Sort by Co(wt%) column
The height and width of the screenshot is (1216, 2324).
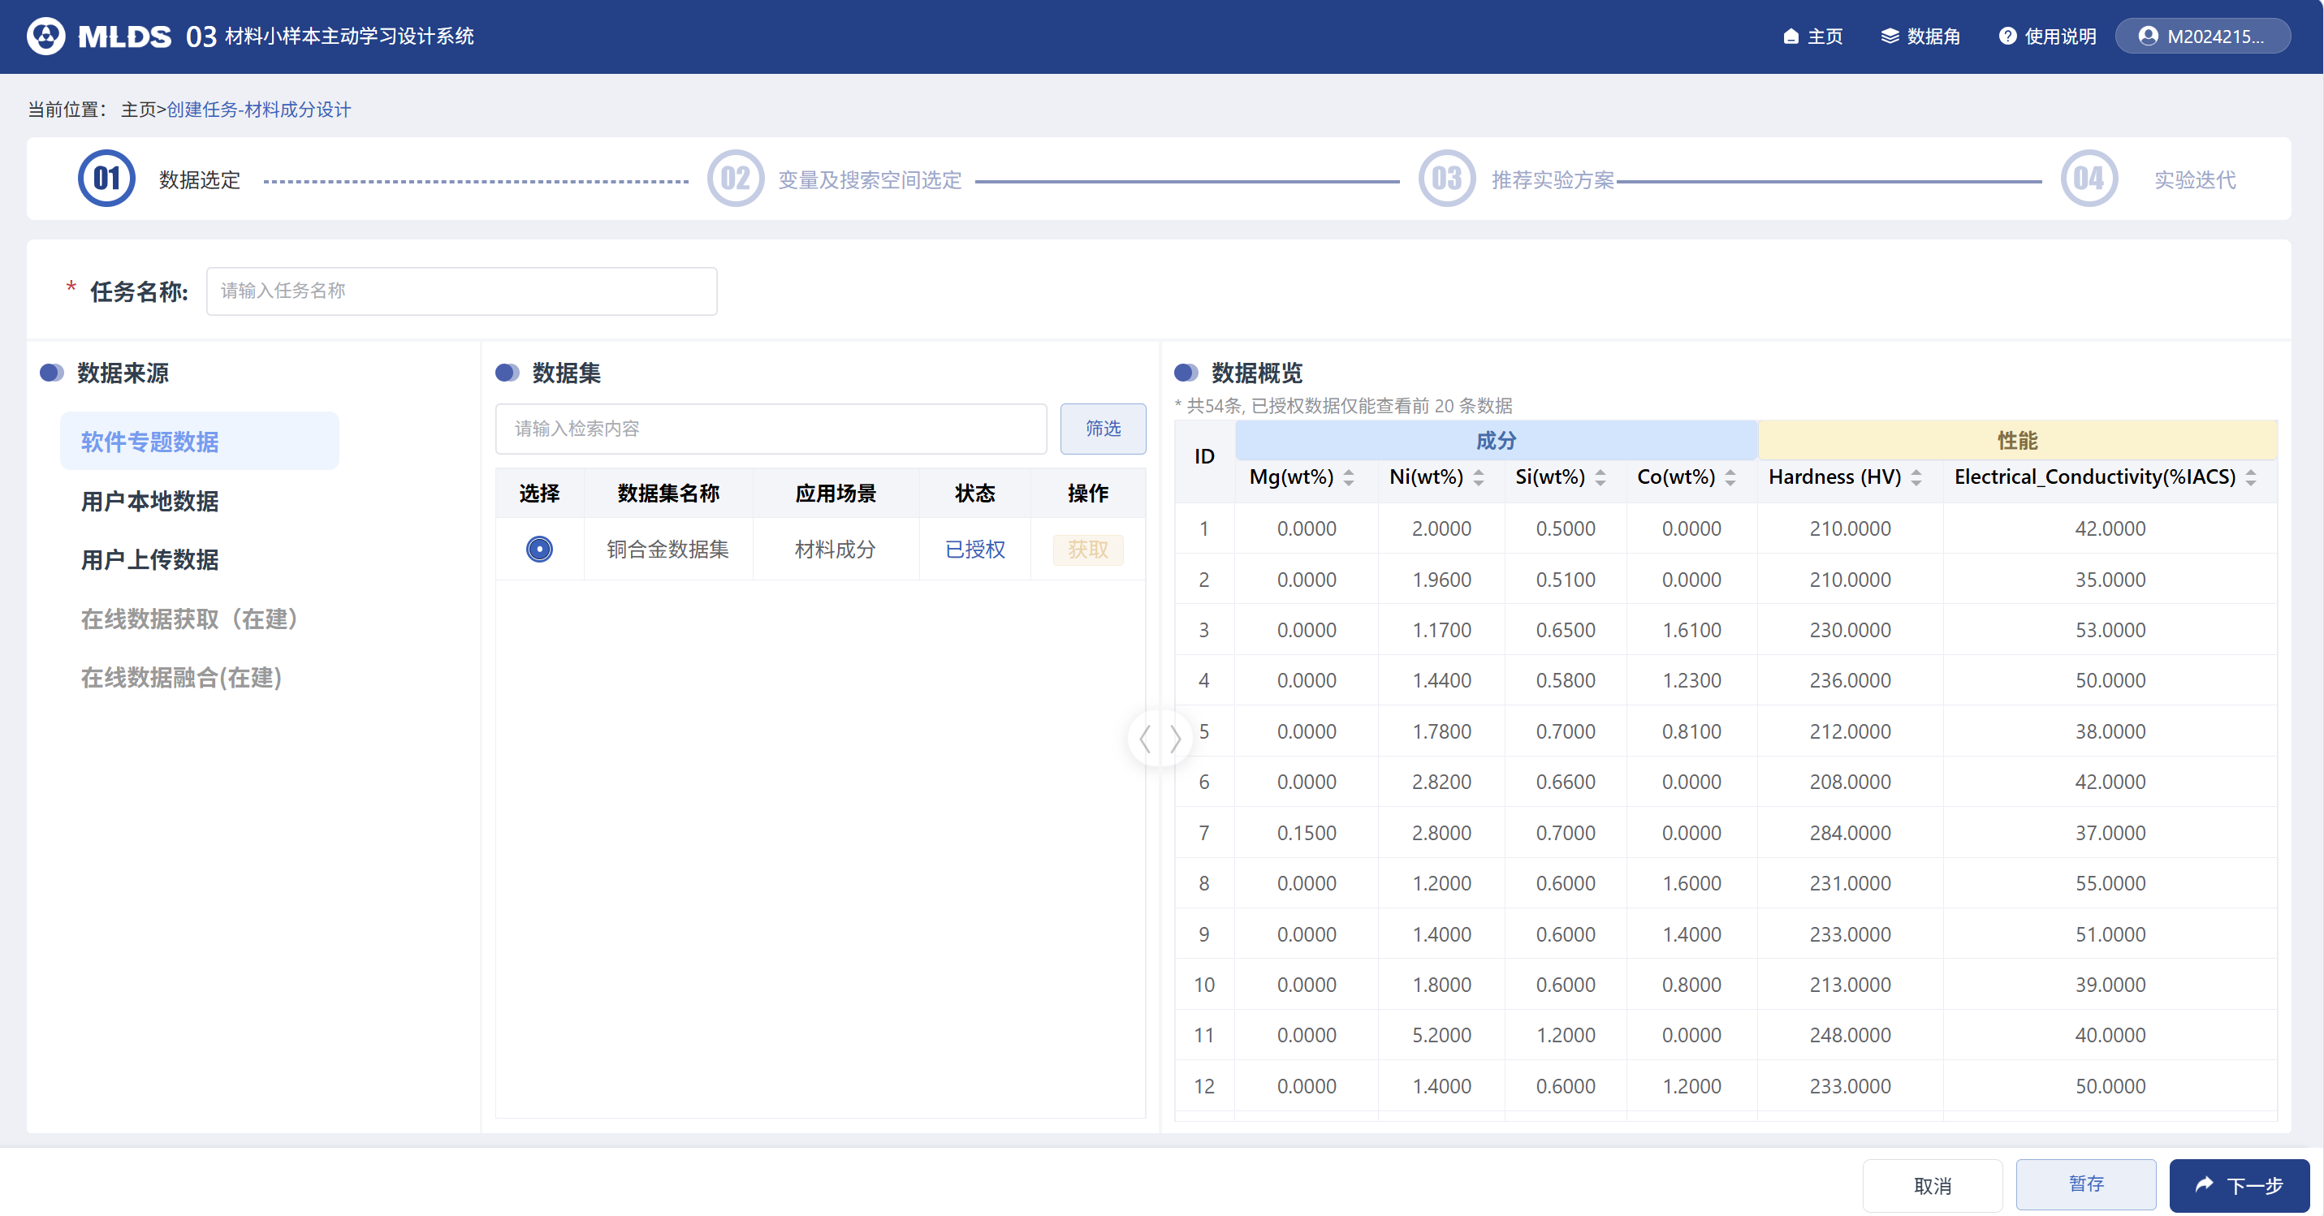coord(1730,477)
